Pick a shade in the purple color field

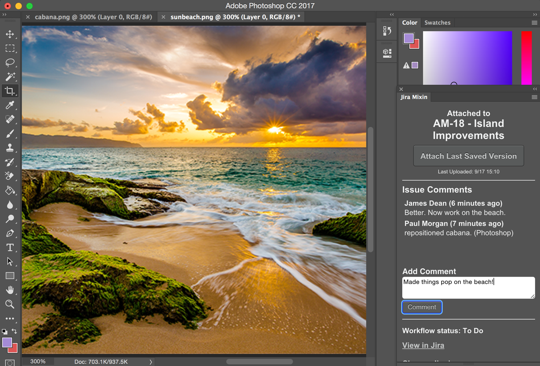tap(467, 58)
